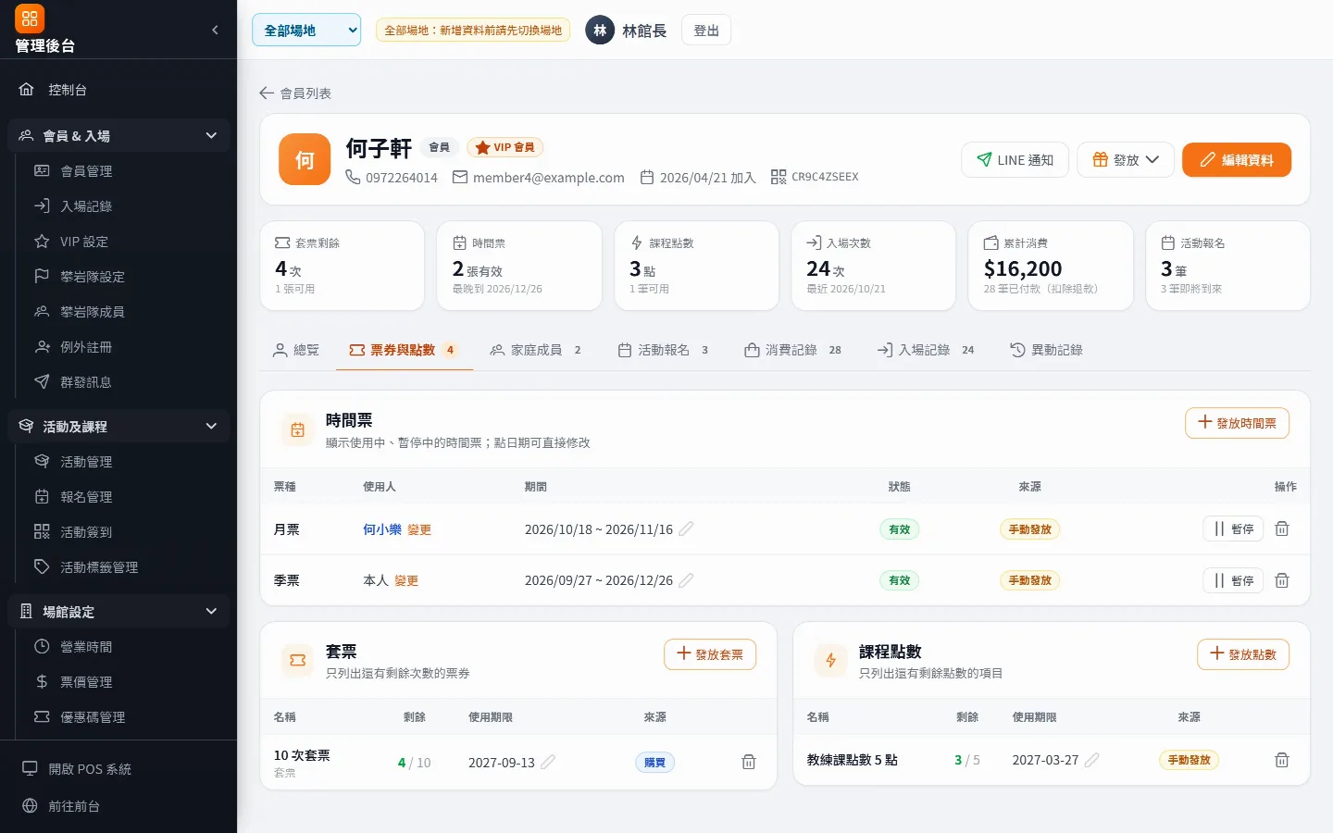The width and height of the screenshot is (1333, 833).
Task: Collapse the sidebar with the chevron arrow
Action: (x=215, y=30)
